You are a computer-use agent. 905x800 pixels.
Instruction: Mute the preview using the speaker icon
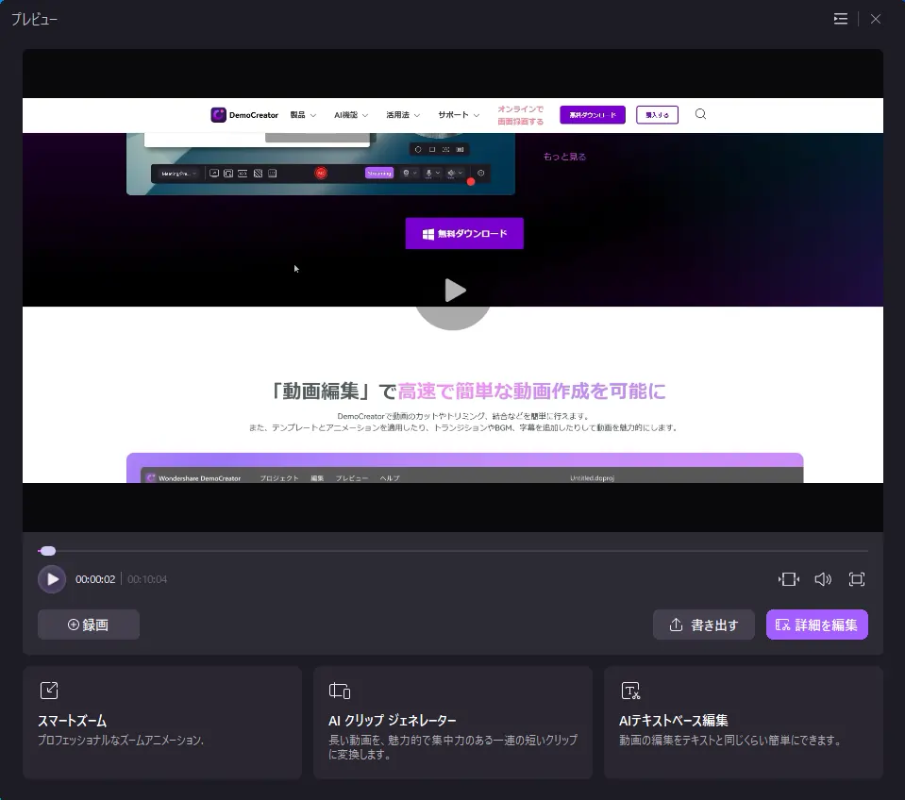click(823, 579)
